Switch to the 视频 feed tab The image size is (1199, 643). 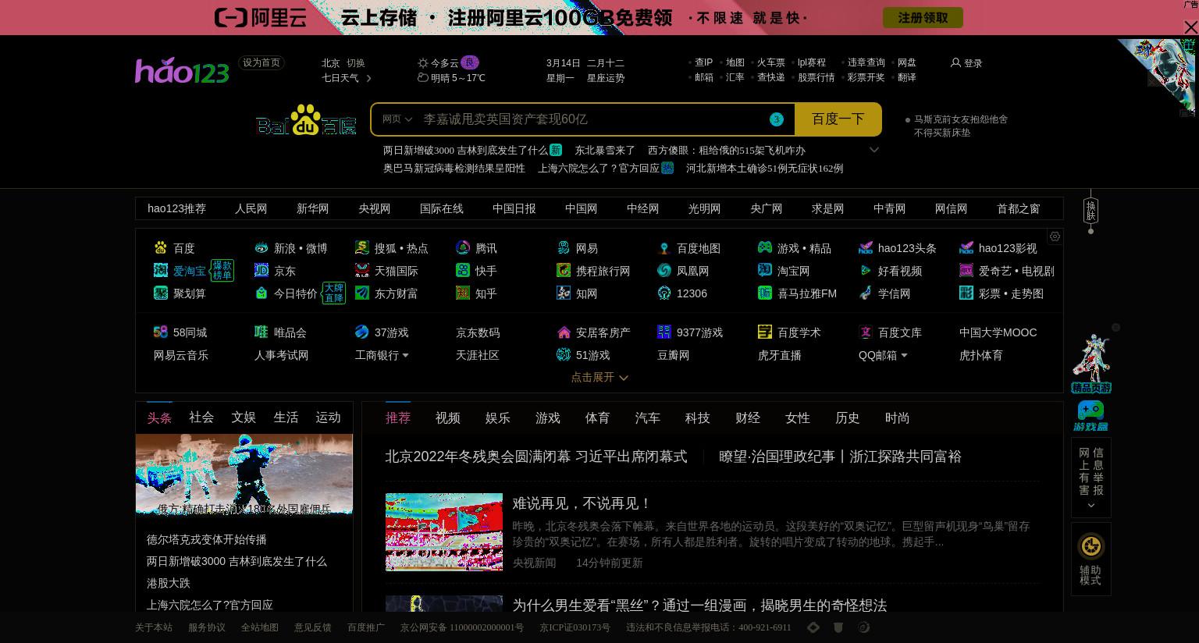tap(448, 418)
